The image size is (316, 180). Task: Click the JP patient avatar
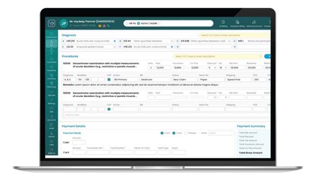click(64, 23)
